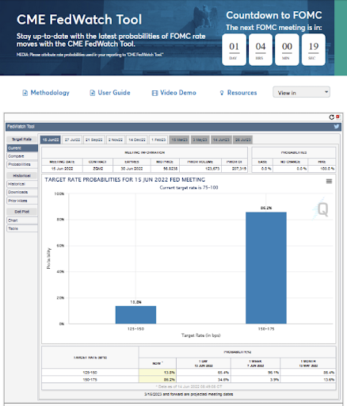The image size is (347, 406).
Task: Select the 3 May23 meeting tab
Action: click(x=200, y=140)
